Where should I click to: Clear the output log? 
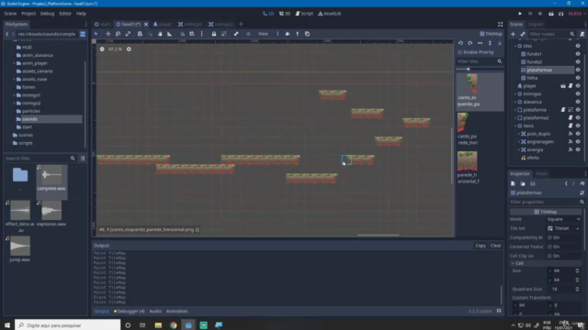496,246
